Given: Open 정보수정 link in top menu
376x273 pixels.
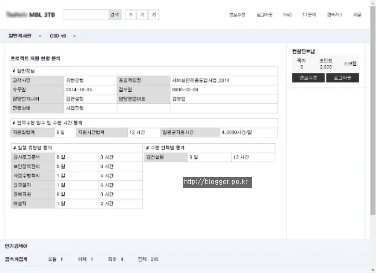Looking at the screenshot, I should (237, 15).
